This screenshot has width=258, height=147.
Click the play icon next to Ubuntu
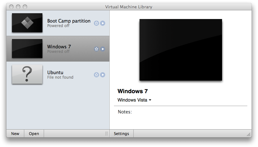(103, 75)
